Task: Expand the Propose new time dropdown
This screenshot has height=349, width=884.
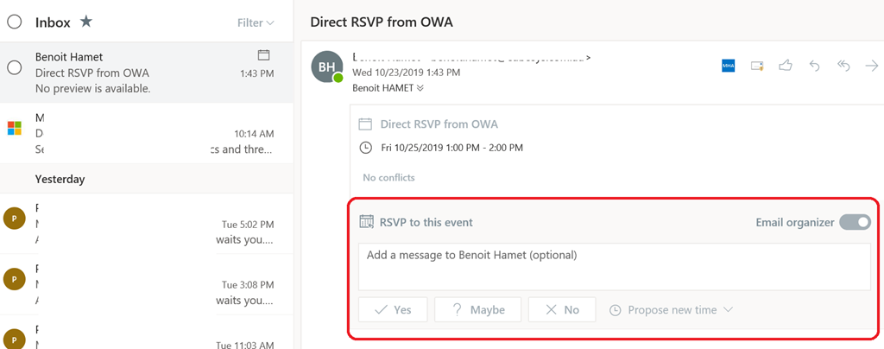Action: [x=672, y=310]
